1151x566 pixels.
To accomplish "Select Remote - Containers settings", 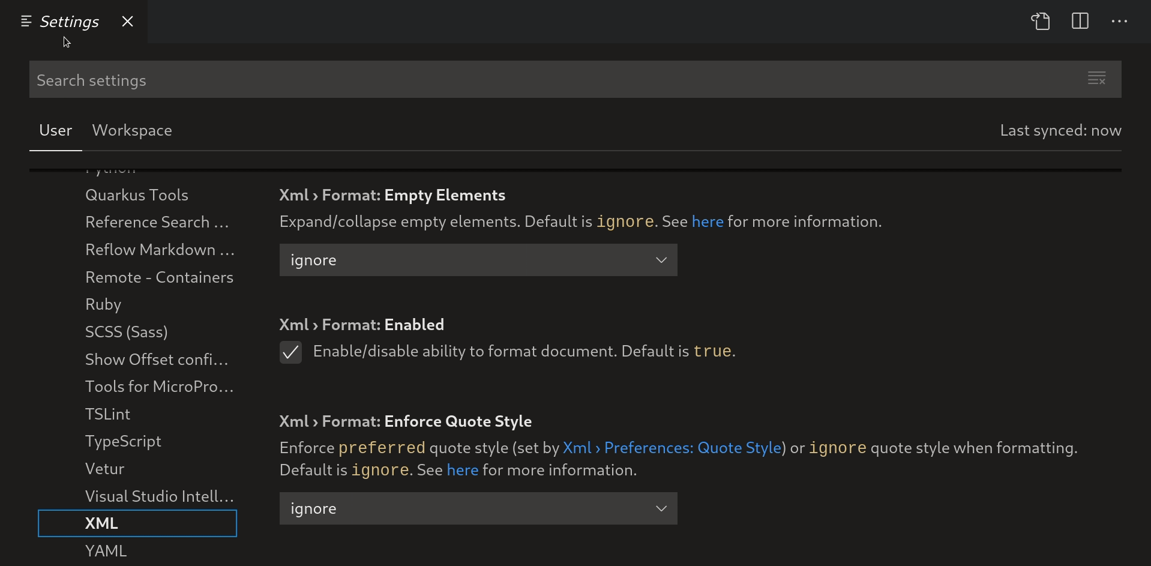I will (x=159, y=277).
